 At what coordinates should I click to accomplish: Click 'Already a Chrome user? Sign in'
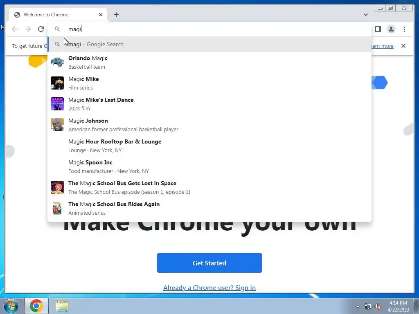click(x=209, y=287)
